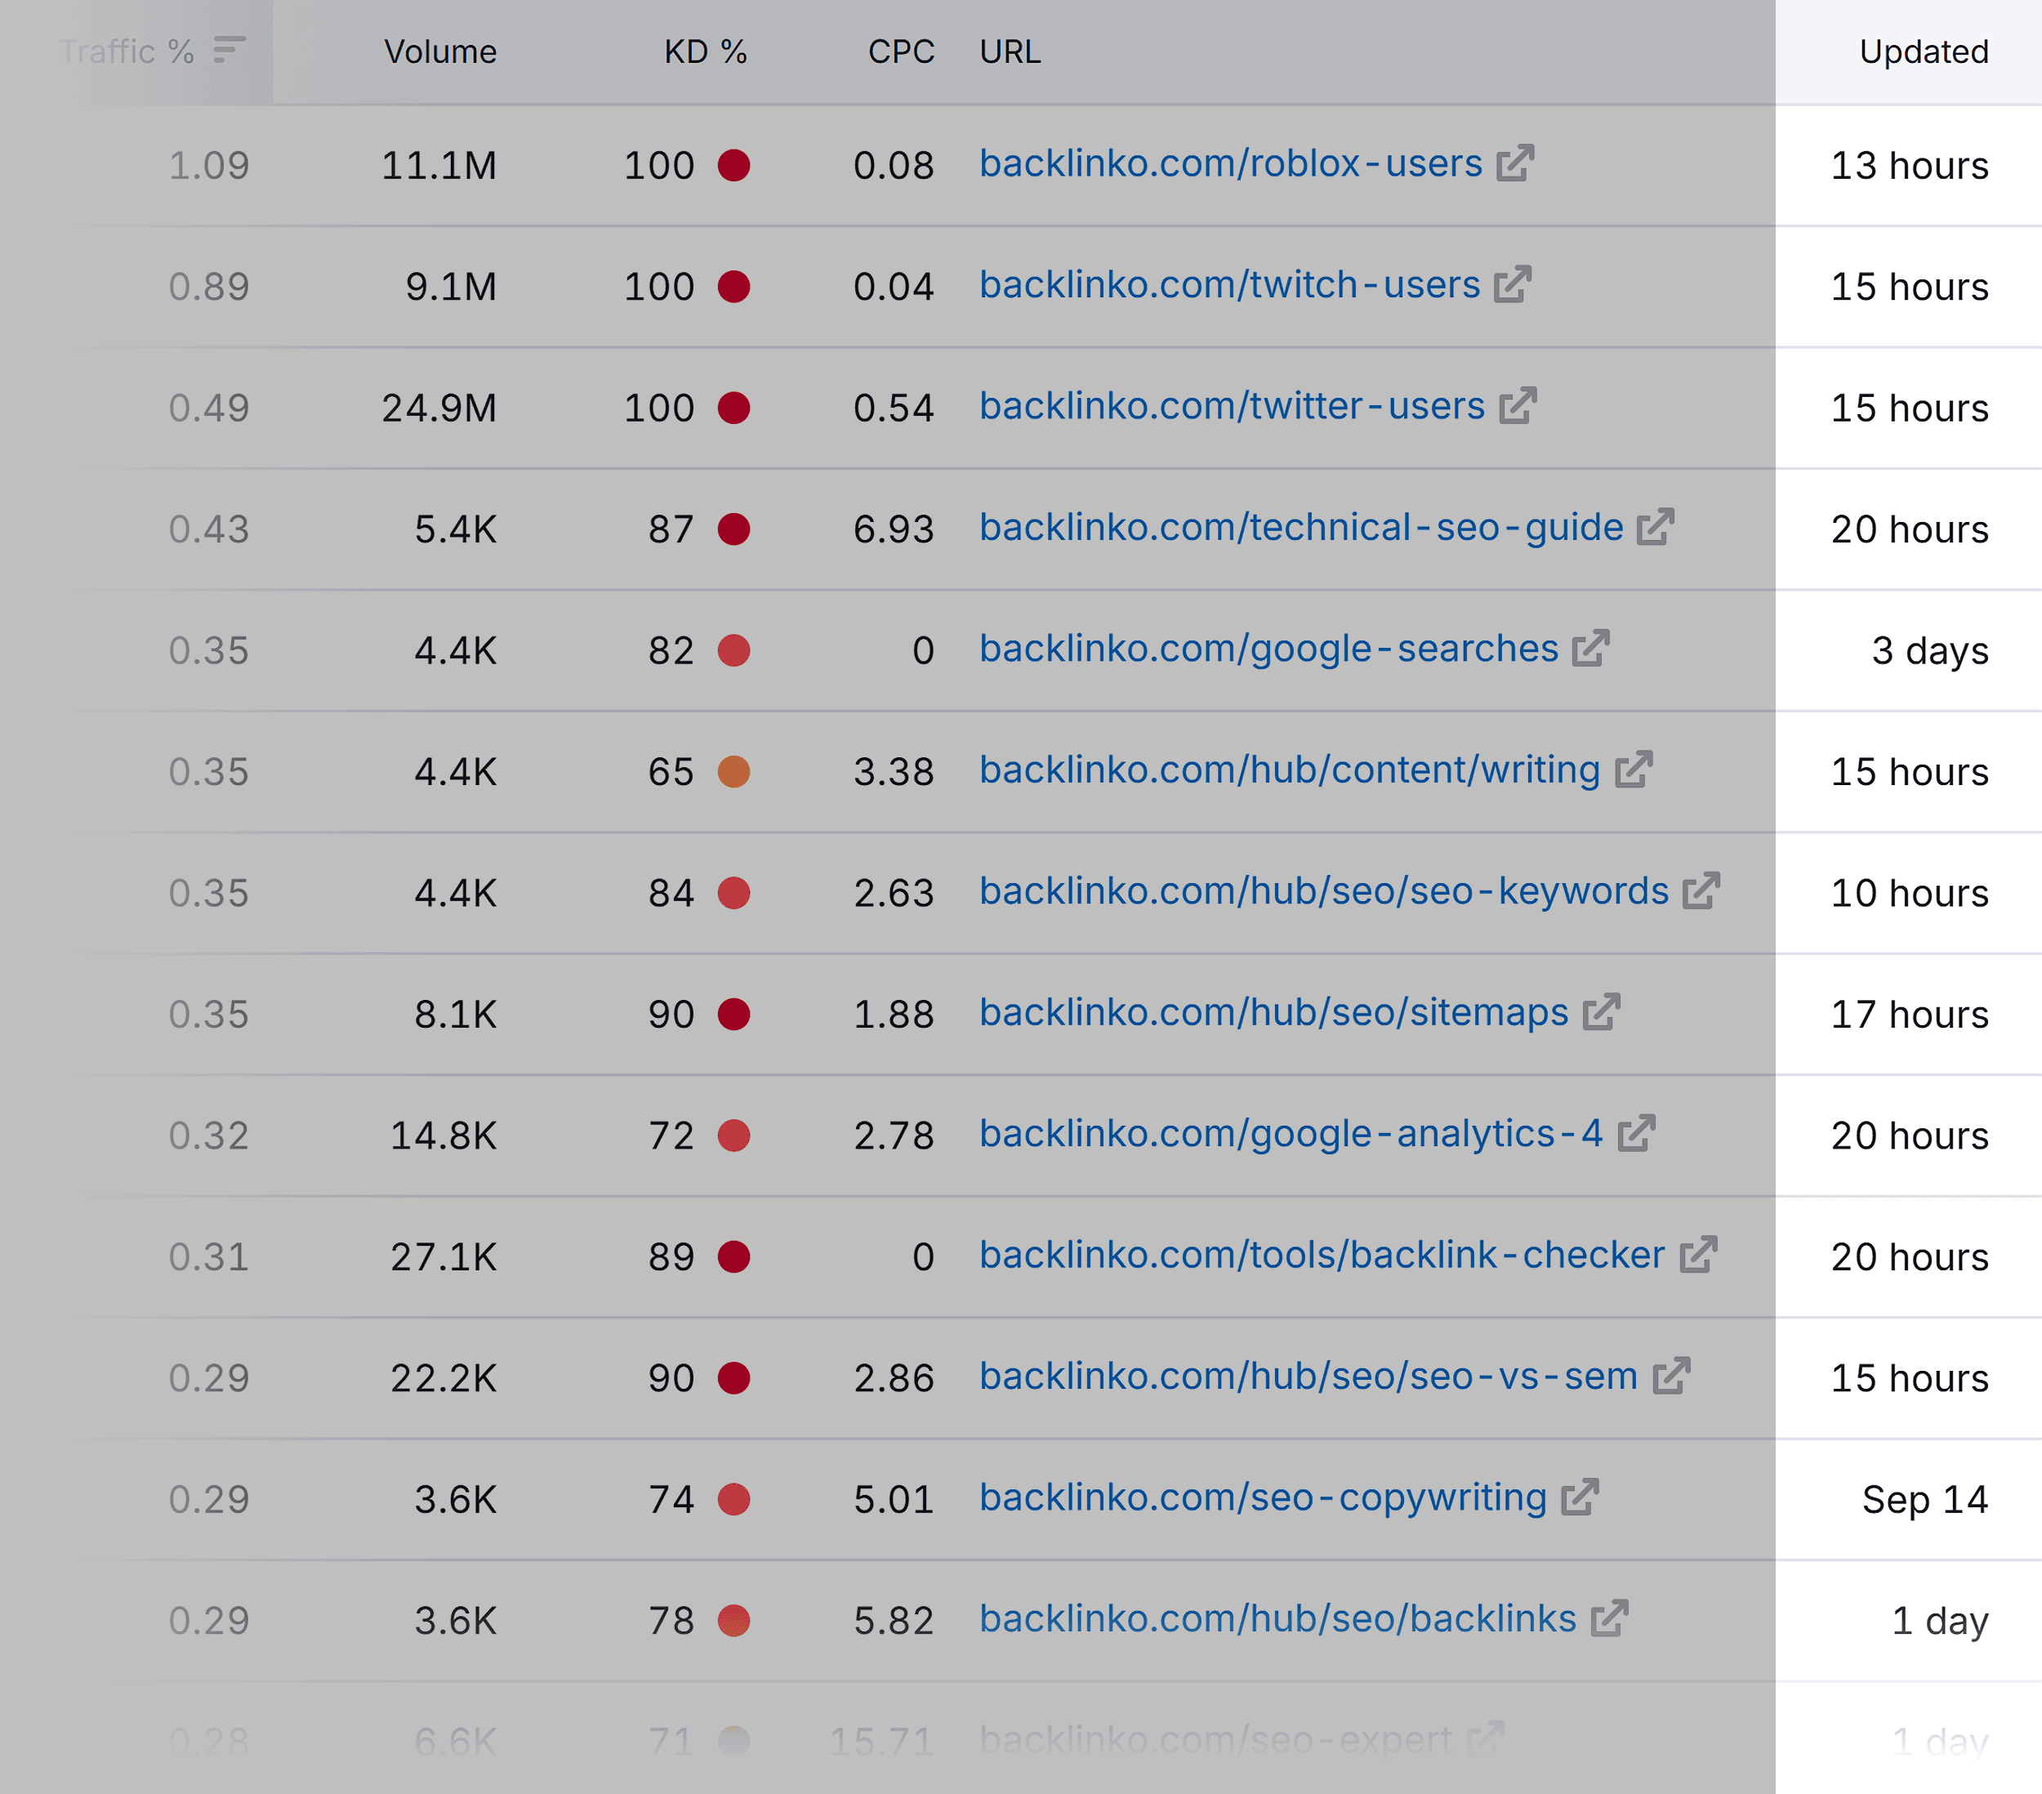Click the Traffic % column header

coord(126,51)
